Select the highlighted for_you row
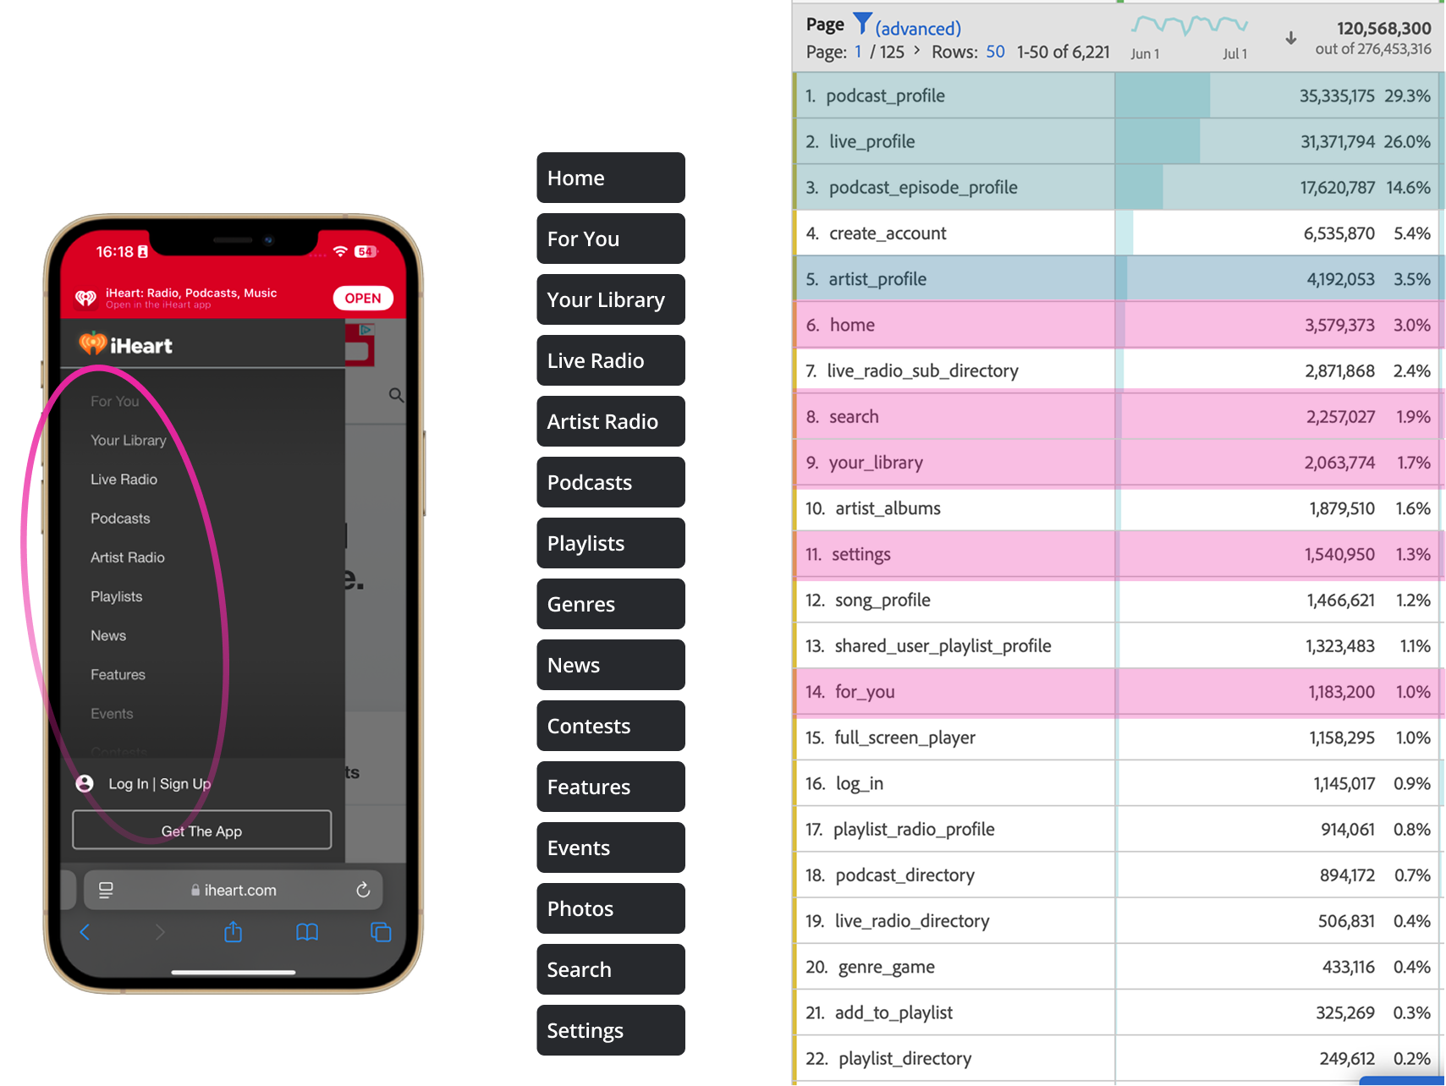1446x1086 pixels. (x=1119, y=692)
